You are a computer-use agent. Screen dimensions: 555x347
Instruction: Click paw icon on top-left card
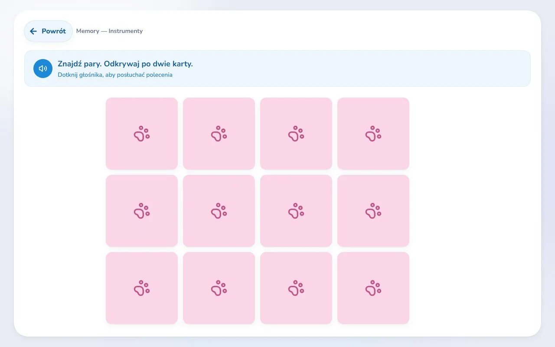(142, 134)
